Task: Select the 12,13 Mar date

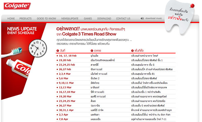Action: click(65, 87)
